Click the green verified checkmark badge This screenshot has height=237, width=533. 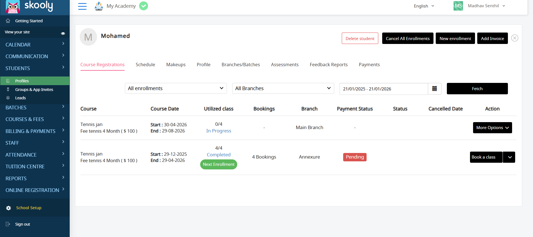click(x=144, y=6)
